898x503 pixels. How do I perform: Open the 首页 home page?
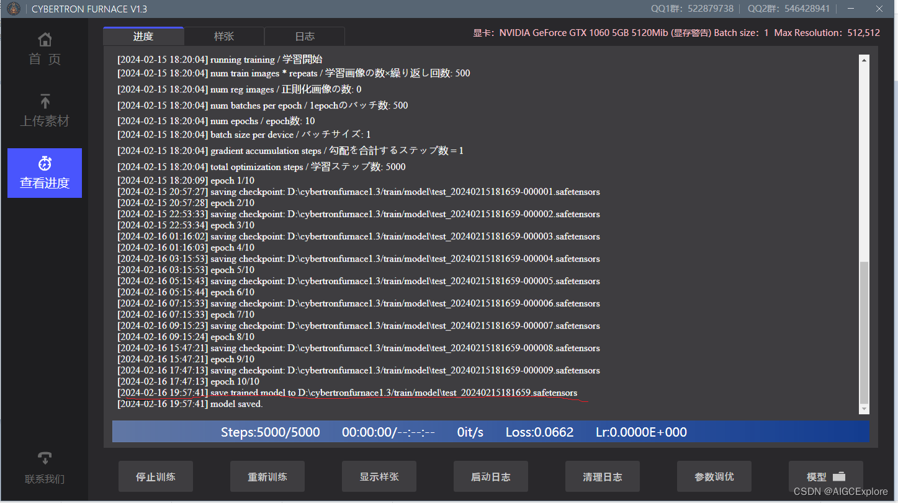(x=45, y=50)
